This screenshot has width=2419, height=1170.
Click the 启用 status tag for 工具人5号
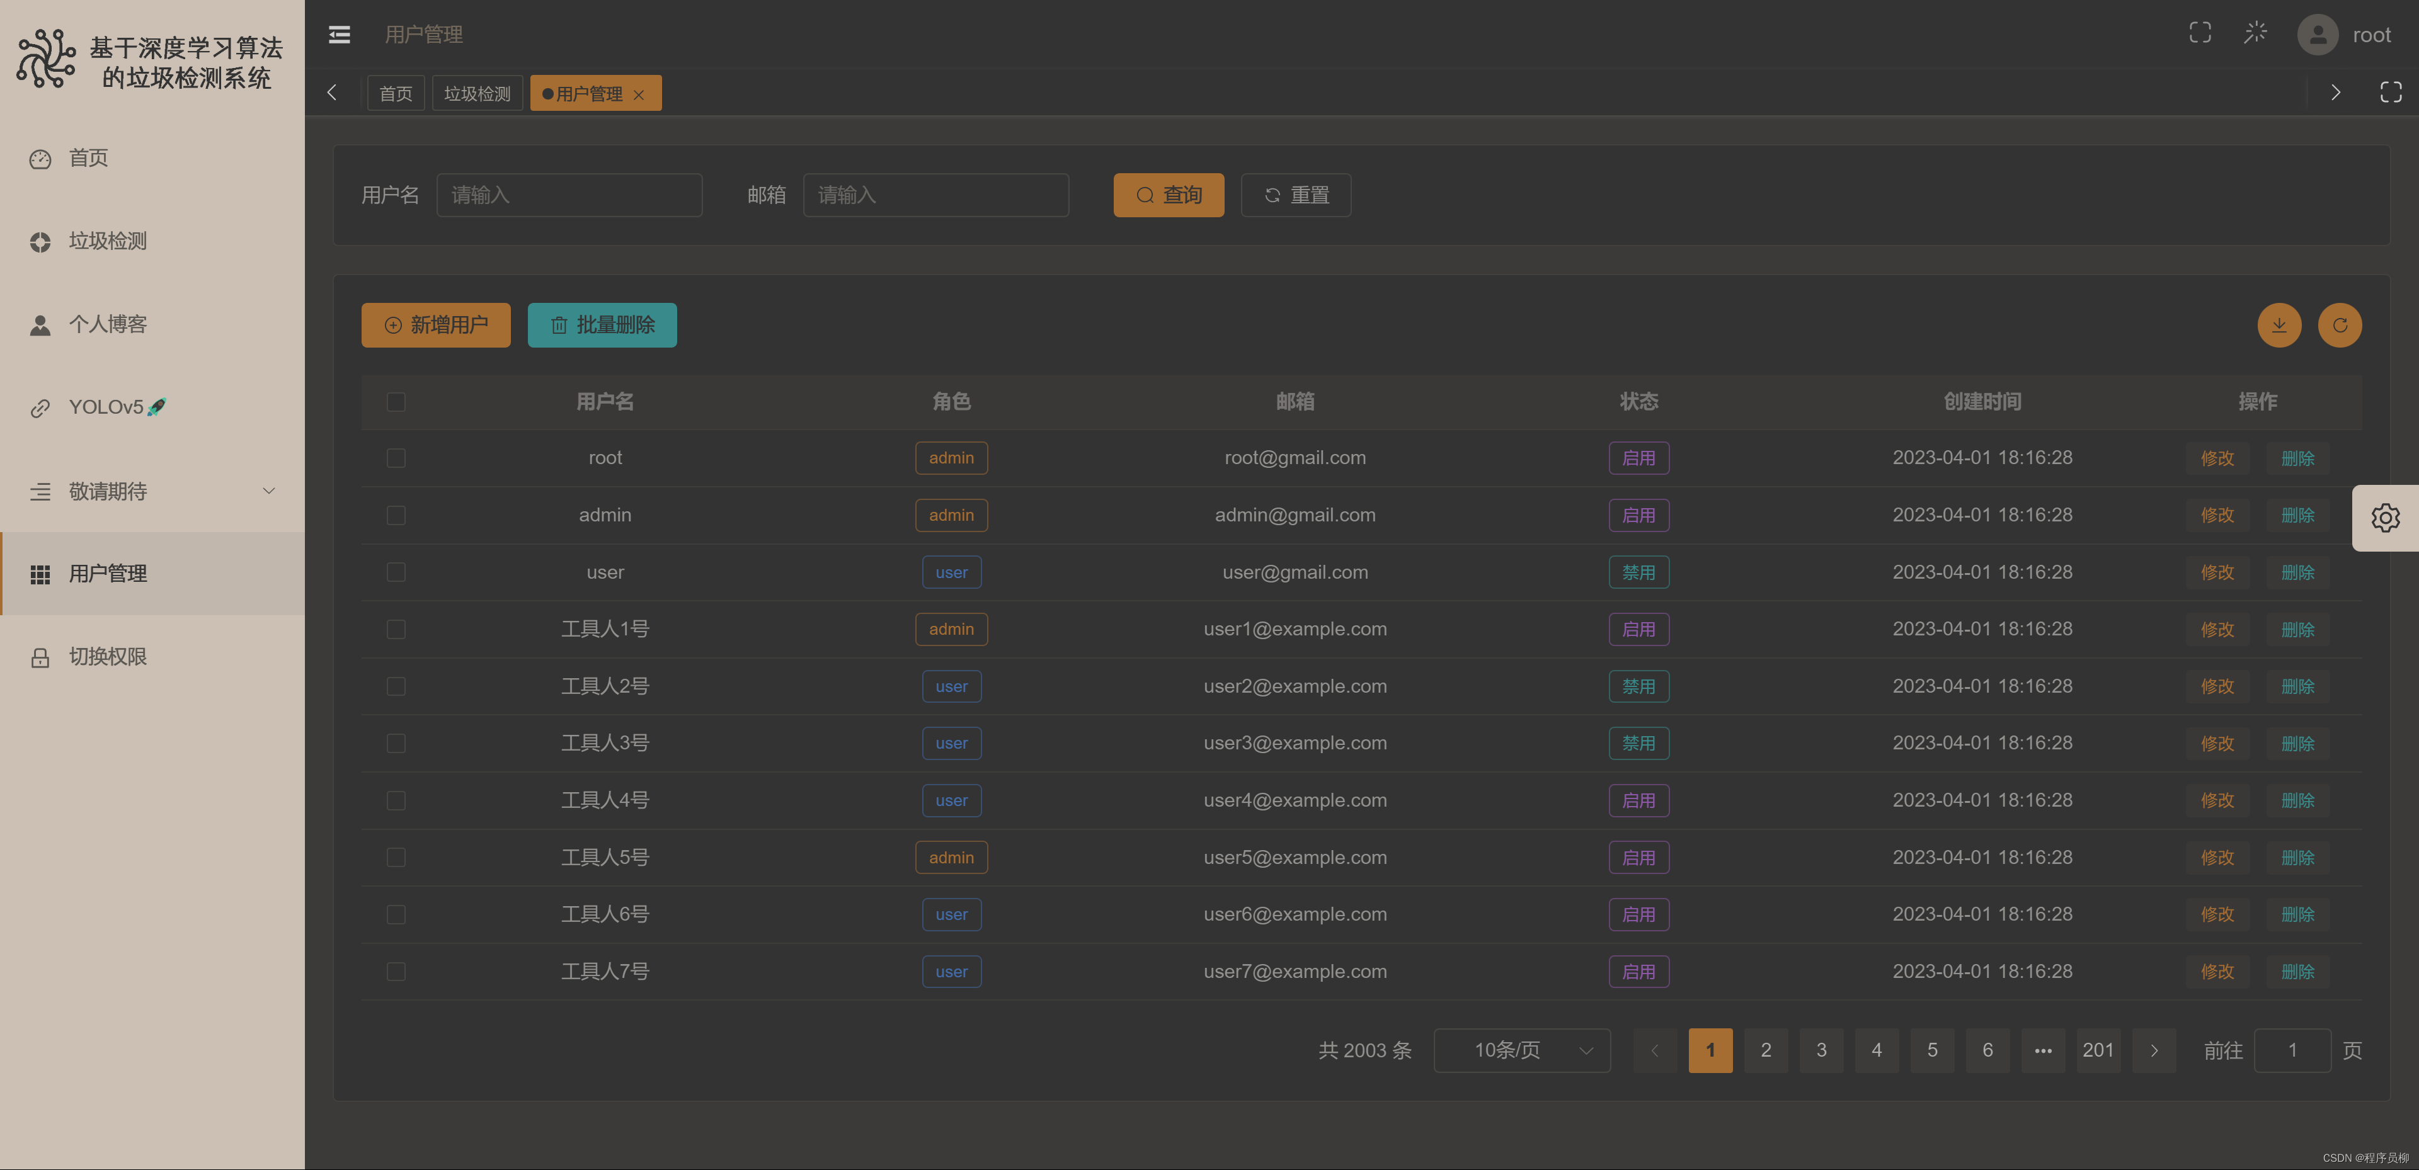(1638, 857)
